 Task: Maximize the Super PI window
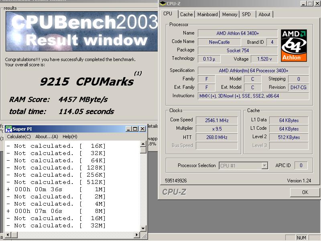(135, 129)
